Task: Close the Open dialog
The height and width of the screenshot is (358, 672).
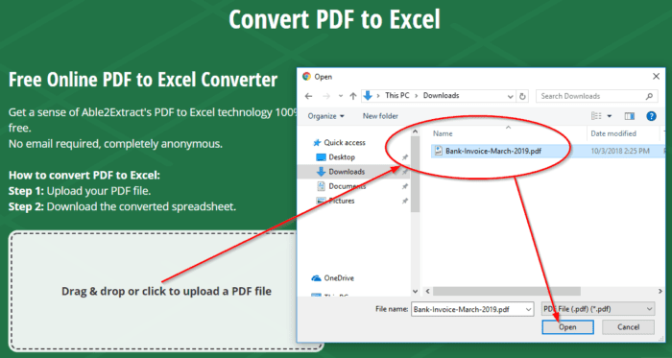Action: (656, 77)
